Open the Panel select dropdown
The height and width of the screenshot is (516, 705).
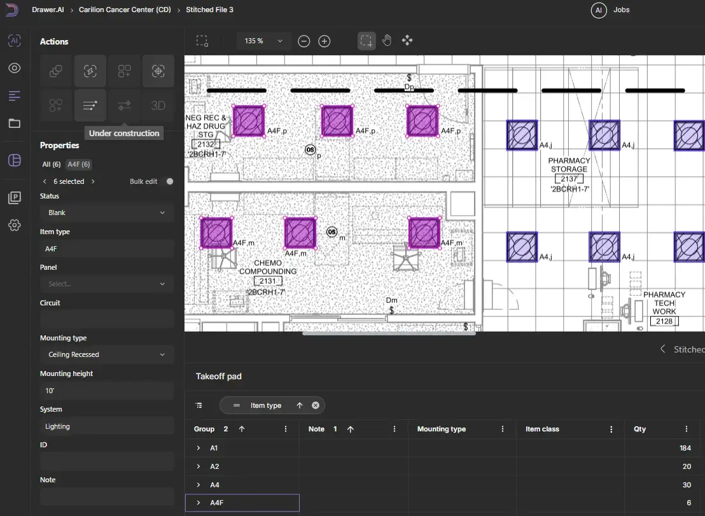[x=107, y=284]
